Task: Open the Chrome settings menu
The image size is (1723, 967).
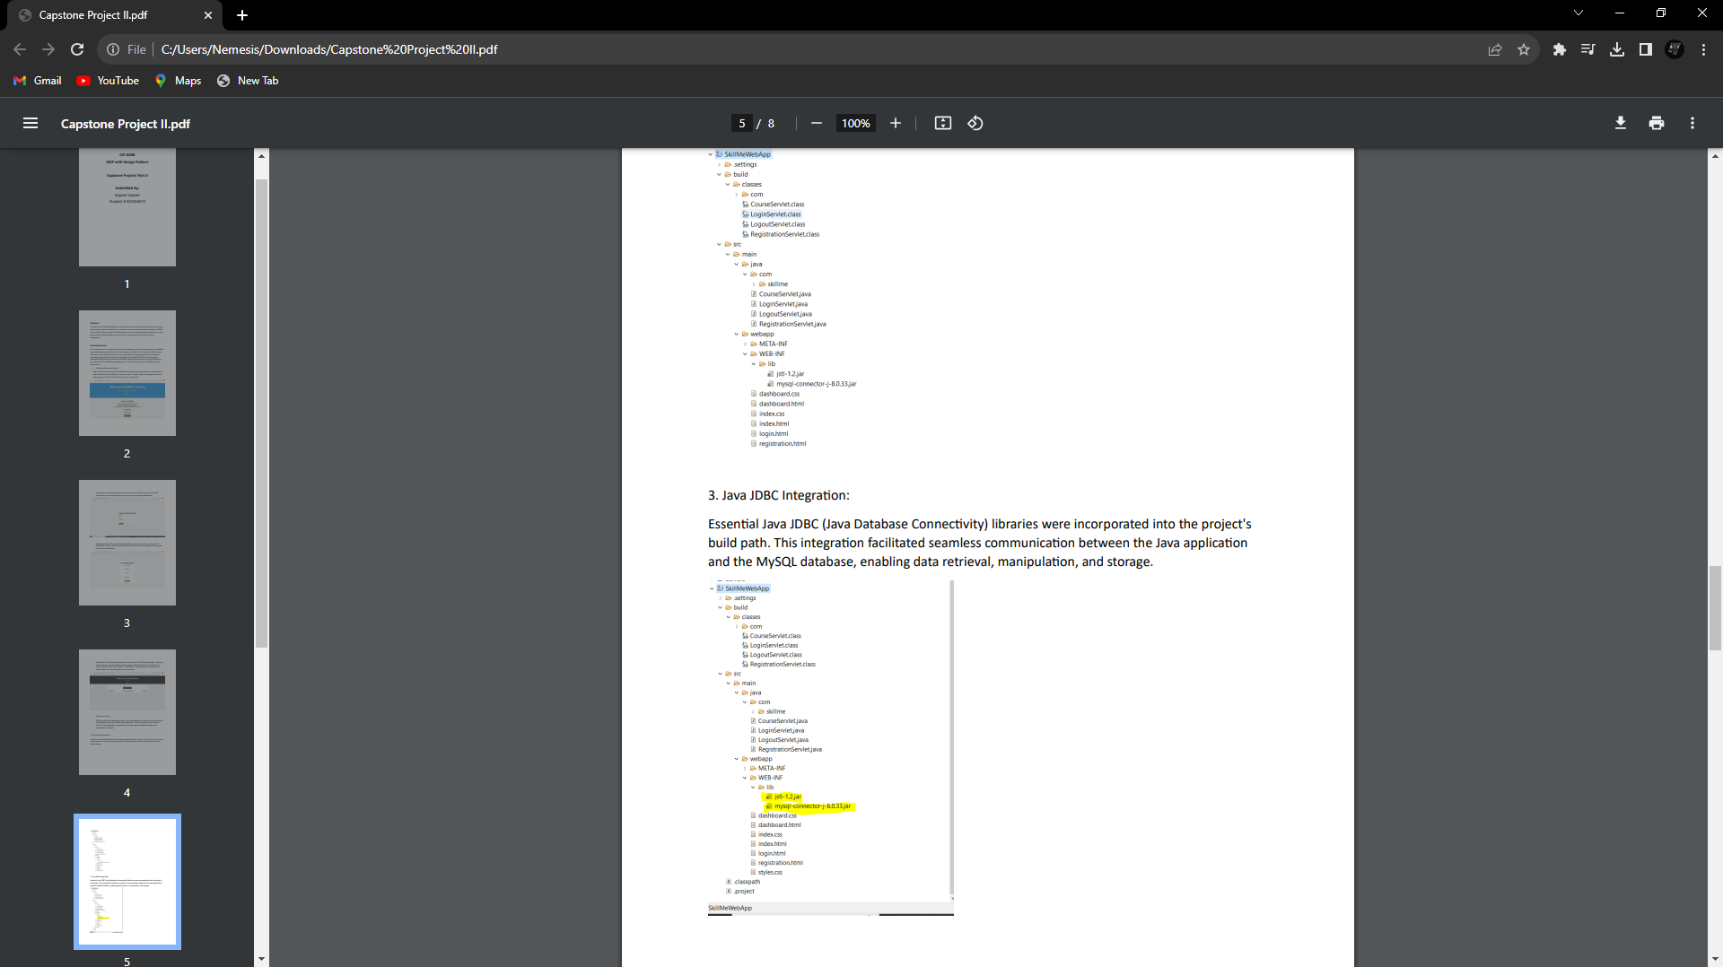Action: pos(1703,49)
